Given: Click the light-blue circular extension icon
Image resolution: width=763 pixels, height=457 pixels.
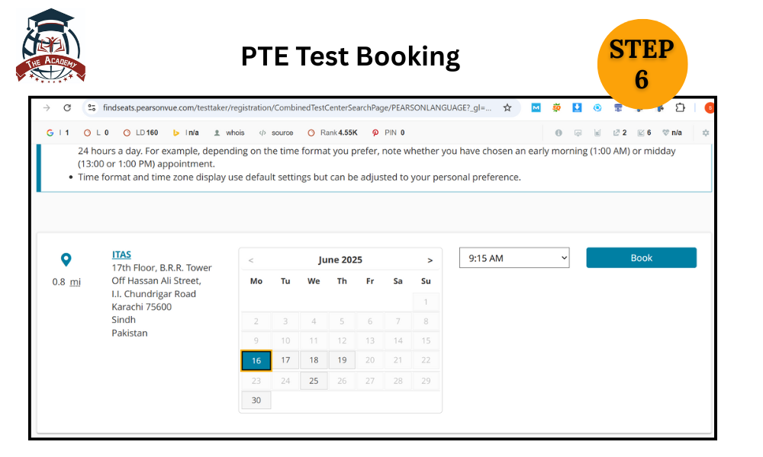Looking at the screenshot, I should [x=597, y=108].
